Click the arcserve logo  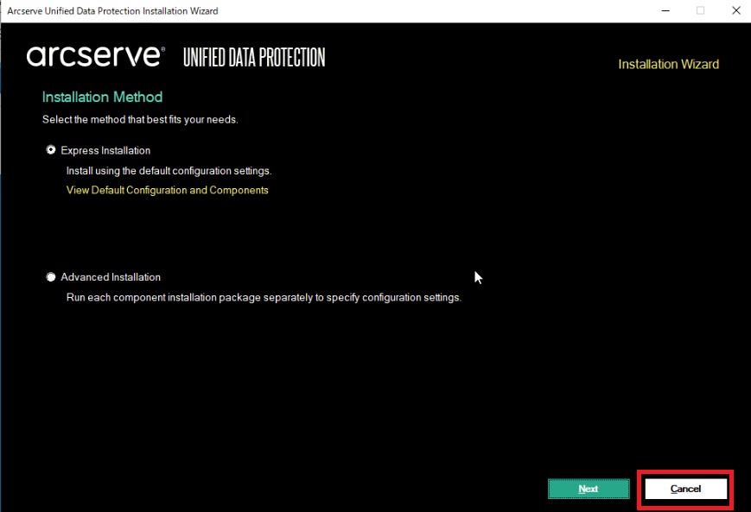pos(96,56)
